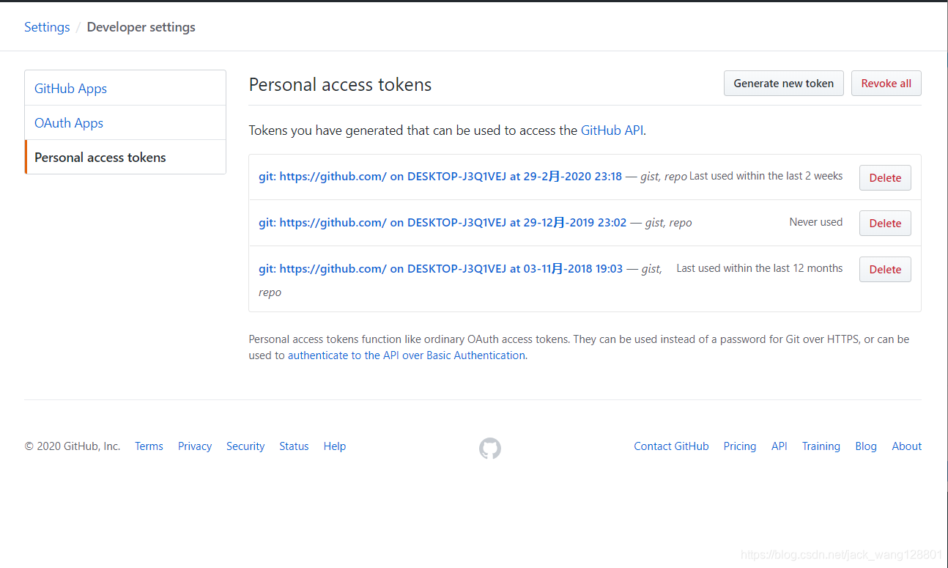Generate a new token
The width and height of the screenshot is (948, 568).
[x=783, y=84]
